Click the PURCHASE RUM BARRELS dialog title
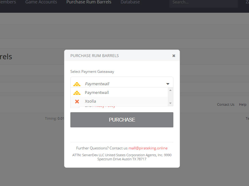 95,56
